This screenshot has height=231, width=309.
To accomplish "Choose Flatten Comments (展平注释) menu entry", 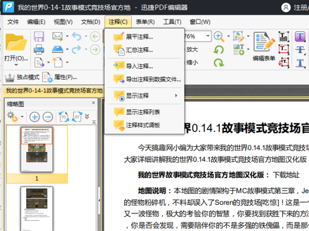I will (x=139, y=37).
